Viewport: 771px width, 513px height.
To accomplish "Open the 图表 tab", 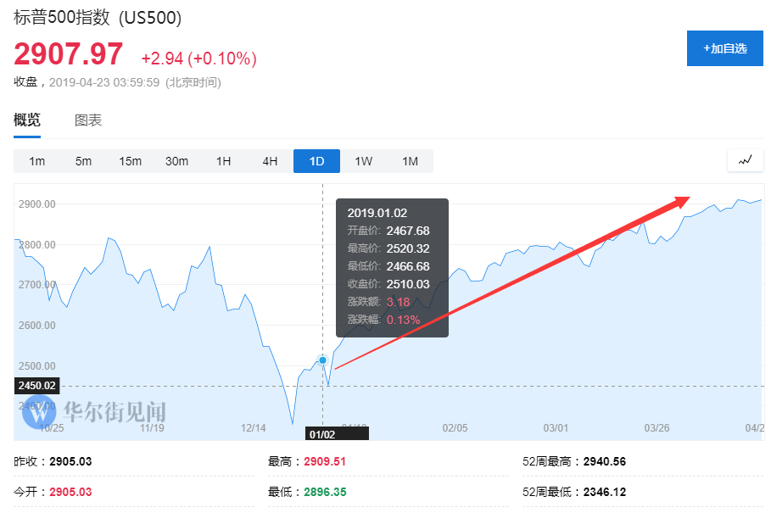I will click(x=88, y=120).
